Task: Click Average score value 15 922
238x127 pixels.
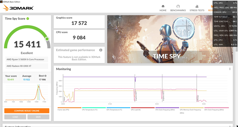Action: coord(26,80)
